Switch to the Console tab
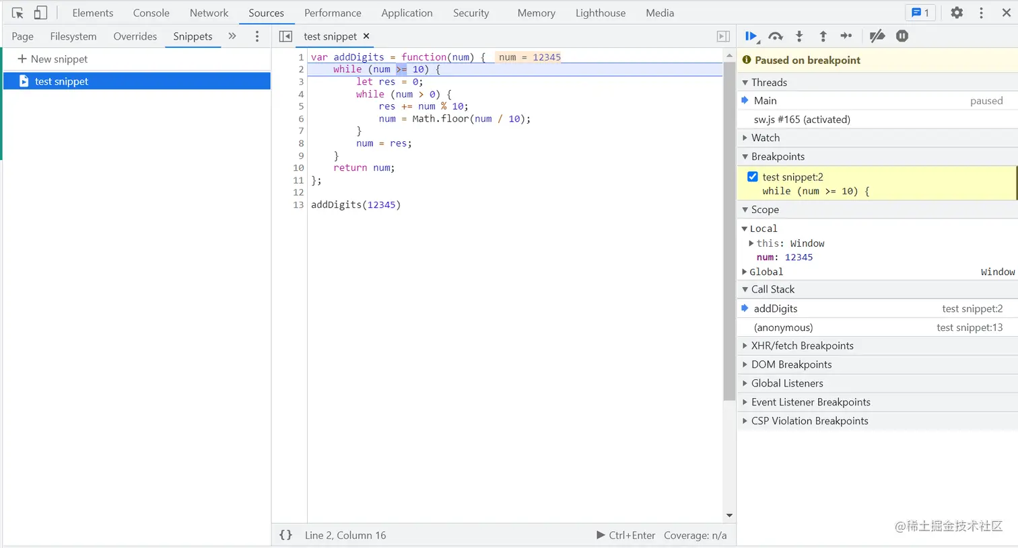This screenshot has width=1018, height=548. [151, 13]
